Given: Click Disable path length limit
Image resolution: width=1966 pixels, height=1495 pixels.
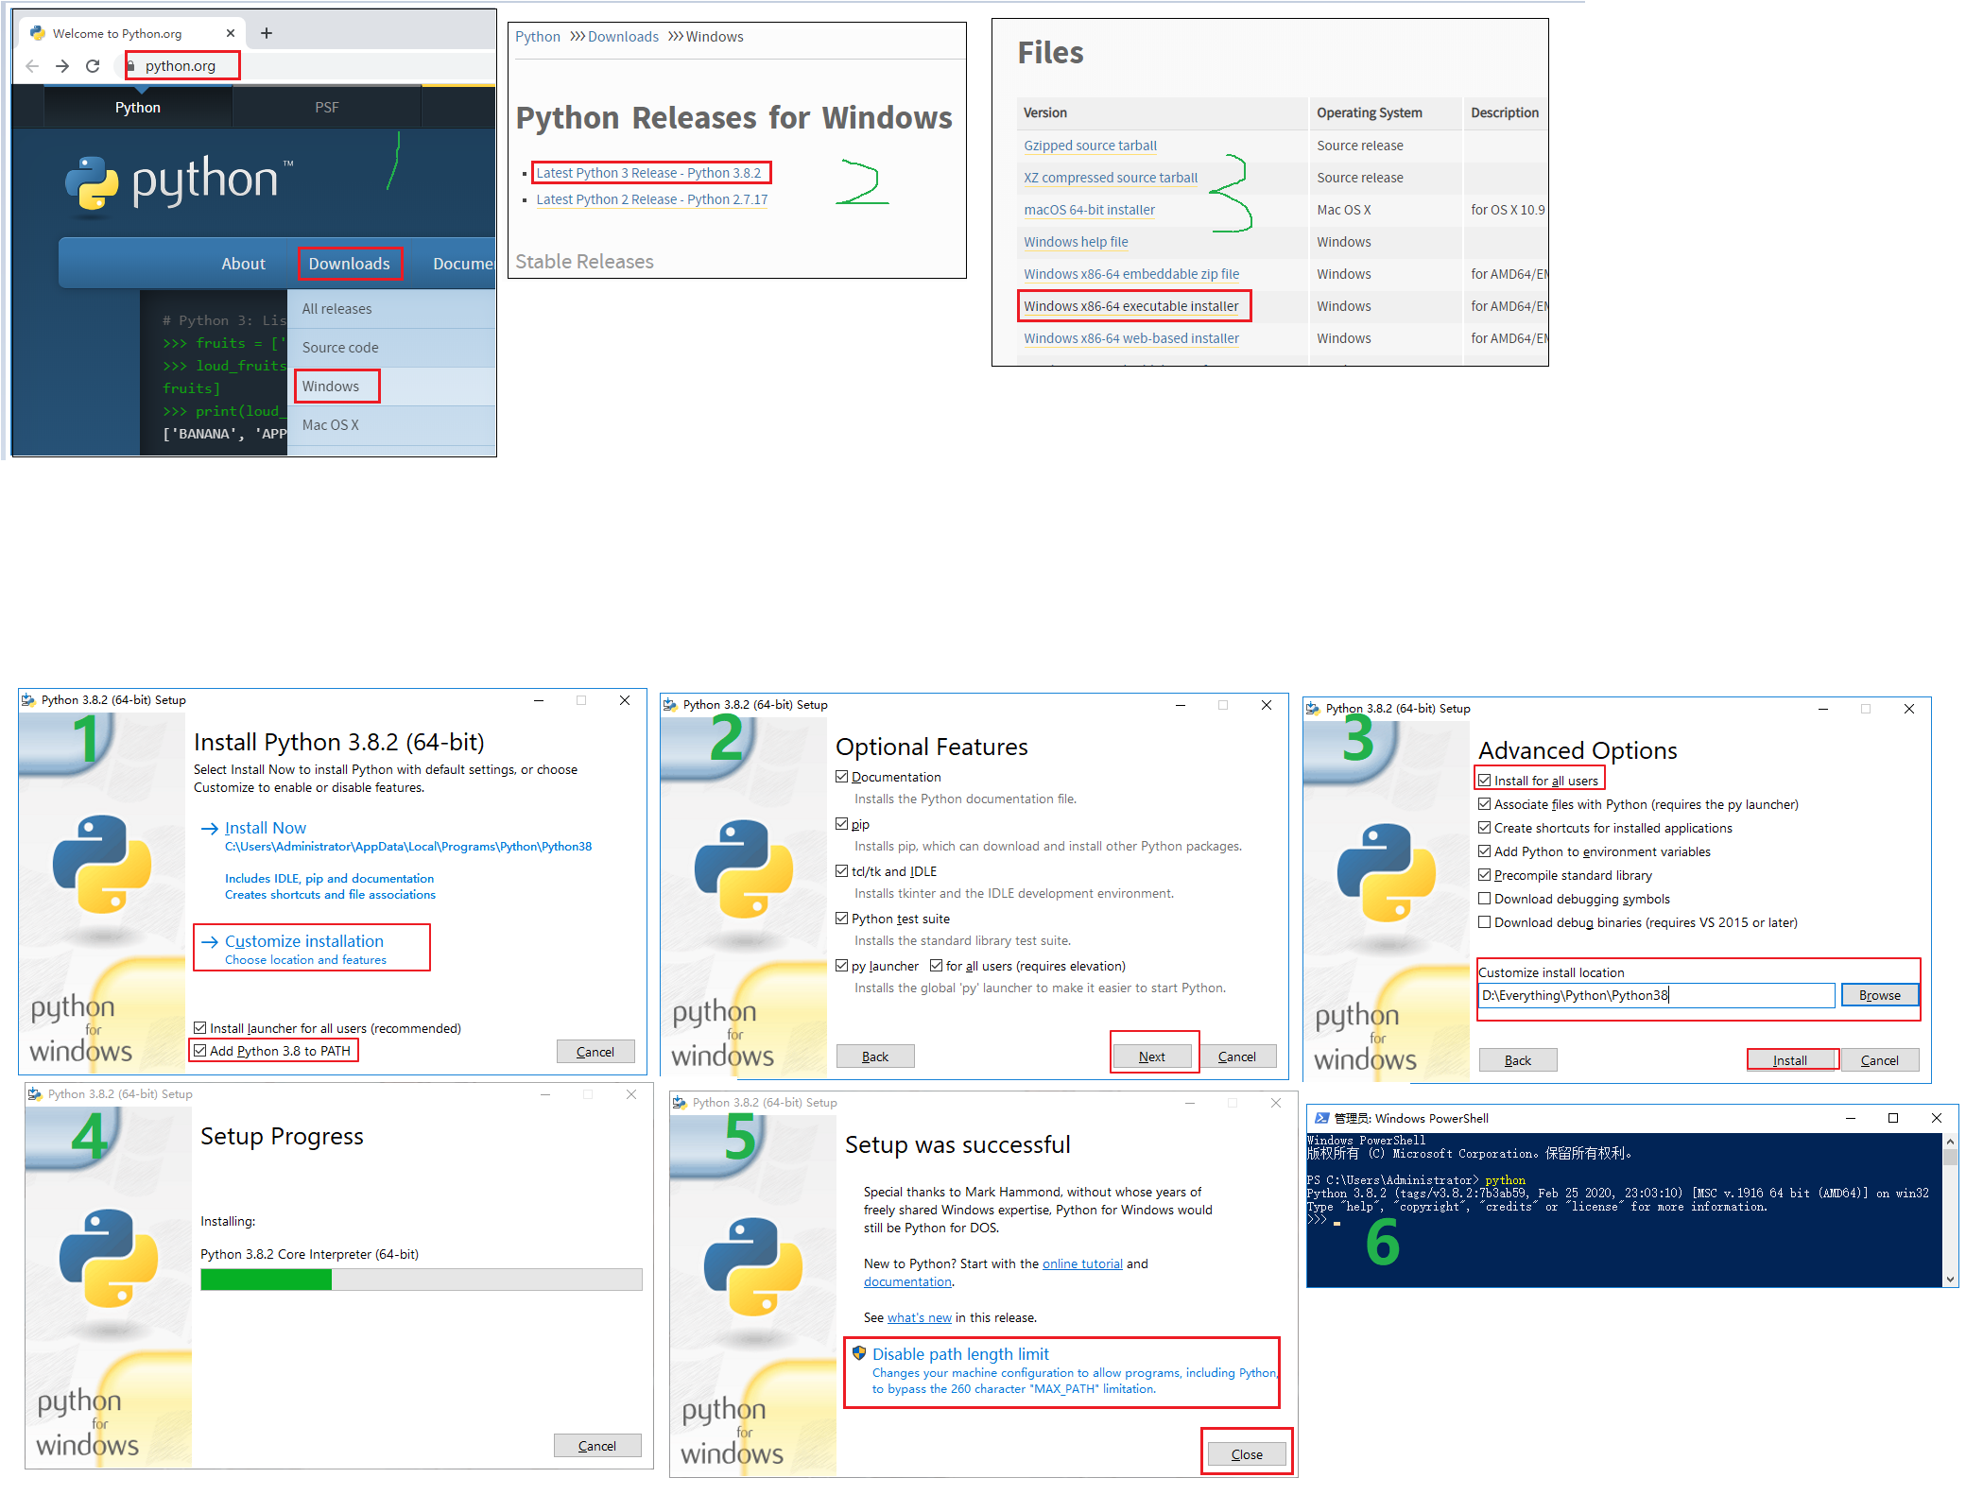Looking at the screenshot, I should (960, 1354).
